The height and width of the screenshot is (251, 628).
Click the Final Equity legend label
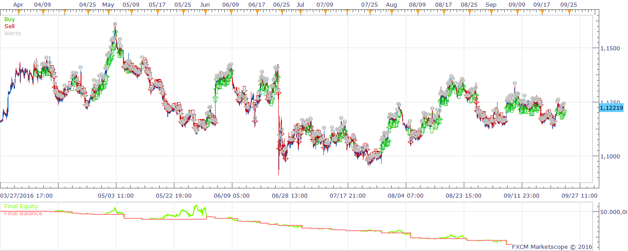coord(21,206)
